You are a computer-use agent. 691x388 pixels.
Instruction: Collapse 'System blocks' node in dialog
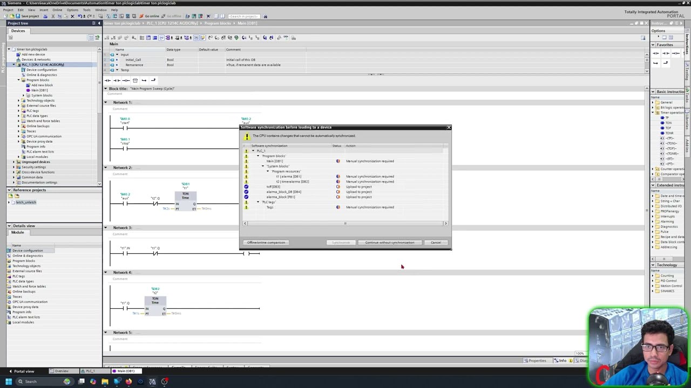(x=263, y=167)
